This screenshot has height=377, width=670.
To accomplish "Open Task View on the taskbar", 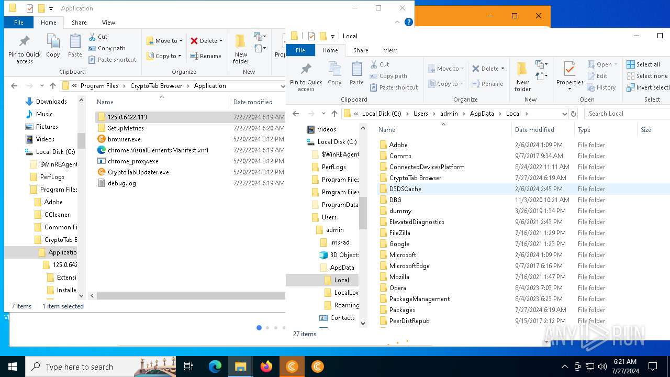I will (188, 367).
